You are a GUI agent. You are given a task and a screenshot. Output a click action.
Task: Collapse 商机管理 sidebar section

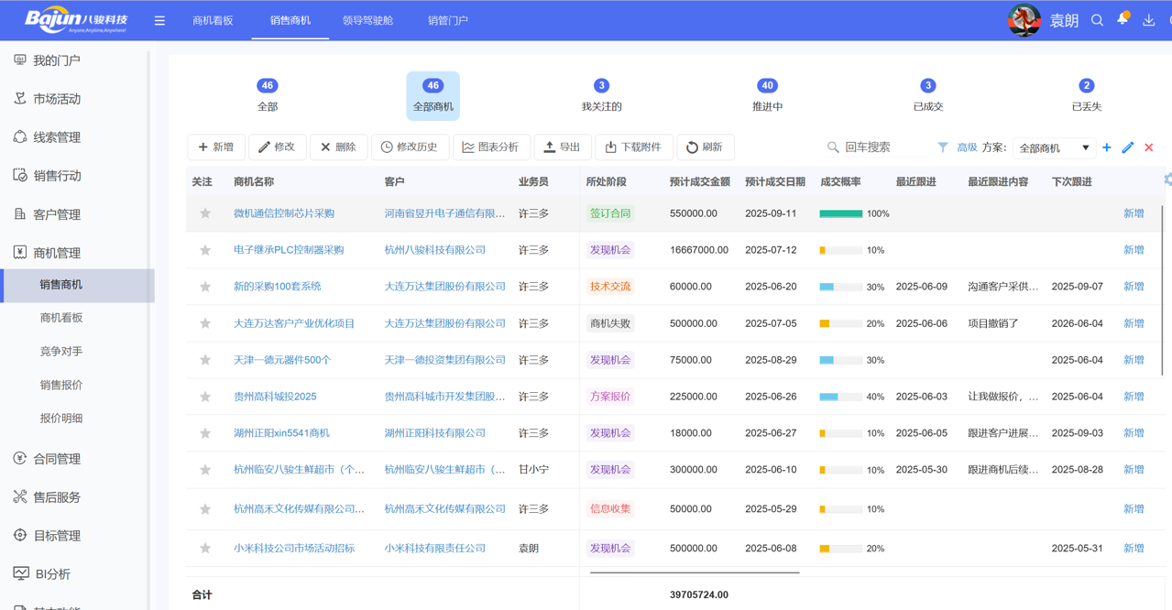point(57,253)
